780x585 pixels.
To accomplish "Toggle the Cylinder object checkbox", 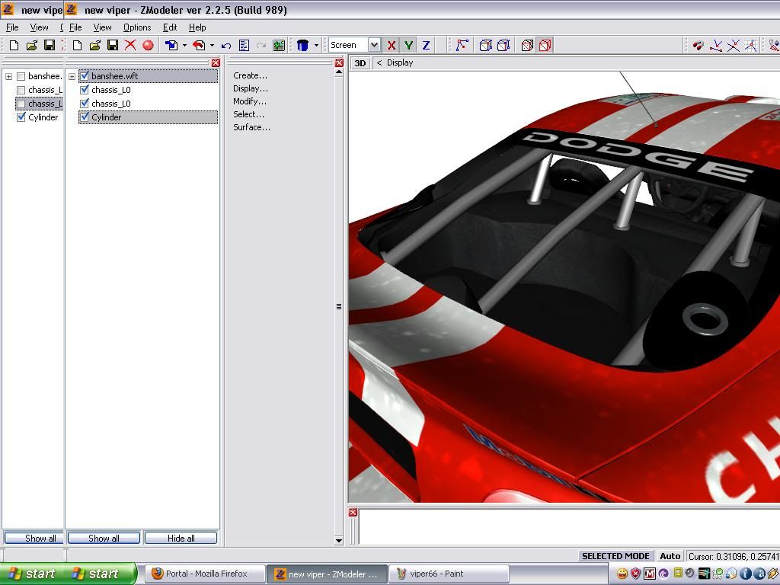I will [85, 117].
